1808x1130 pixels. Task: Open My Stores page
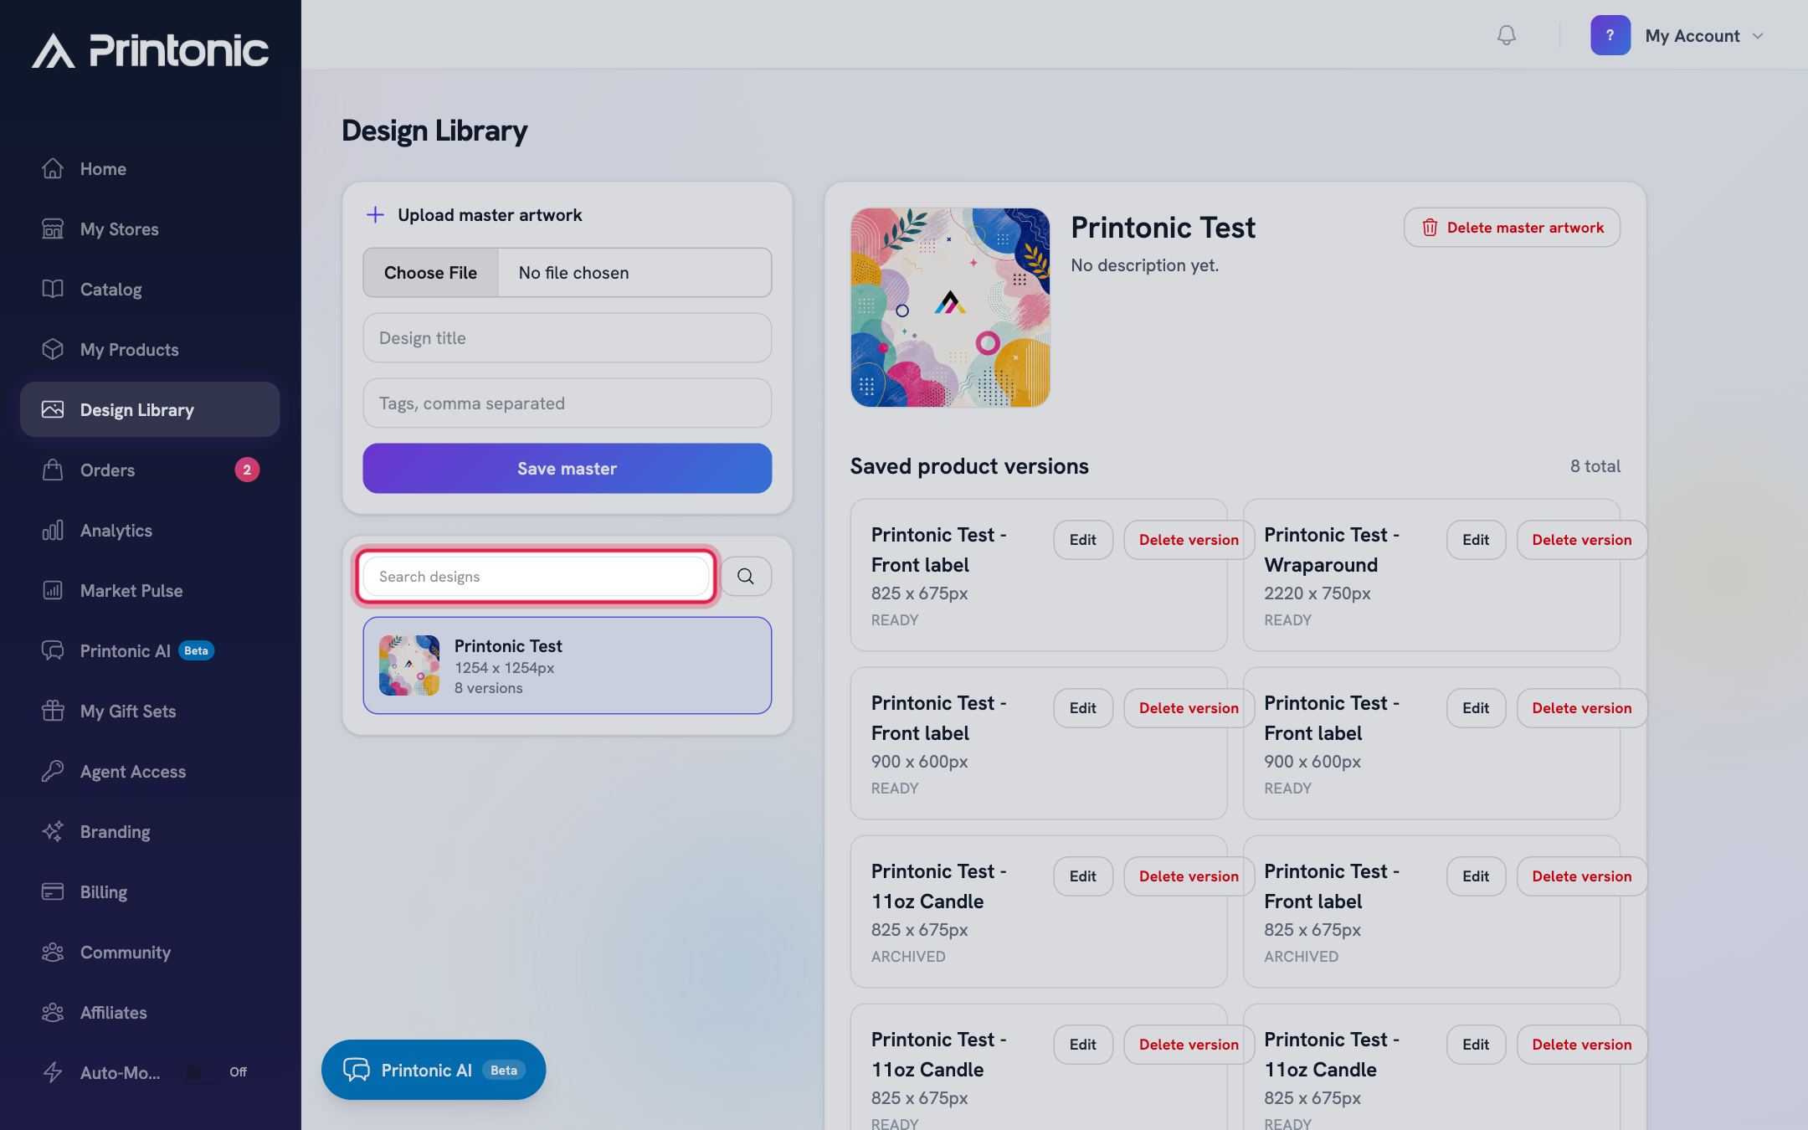pos(150,229)
